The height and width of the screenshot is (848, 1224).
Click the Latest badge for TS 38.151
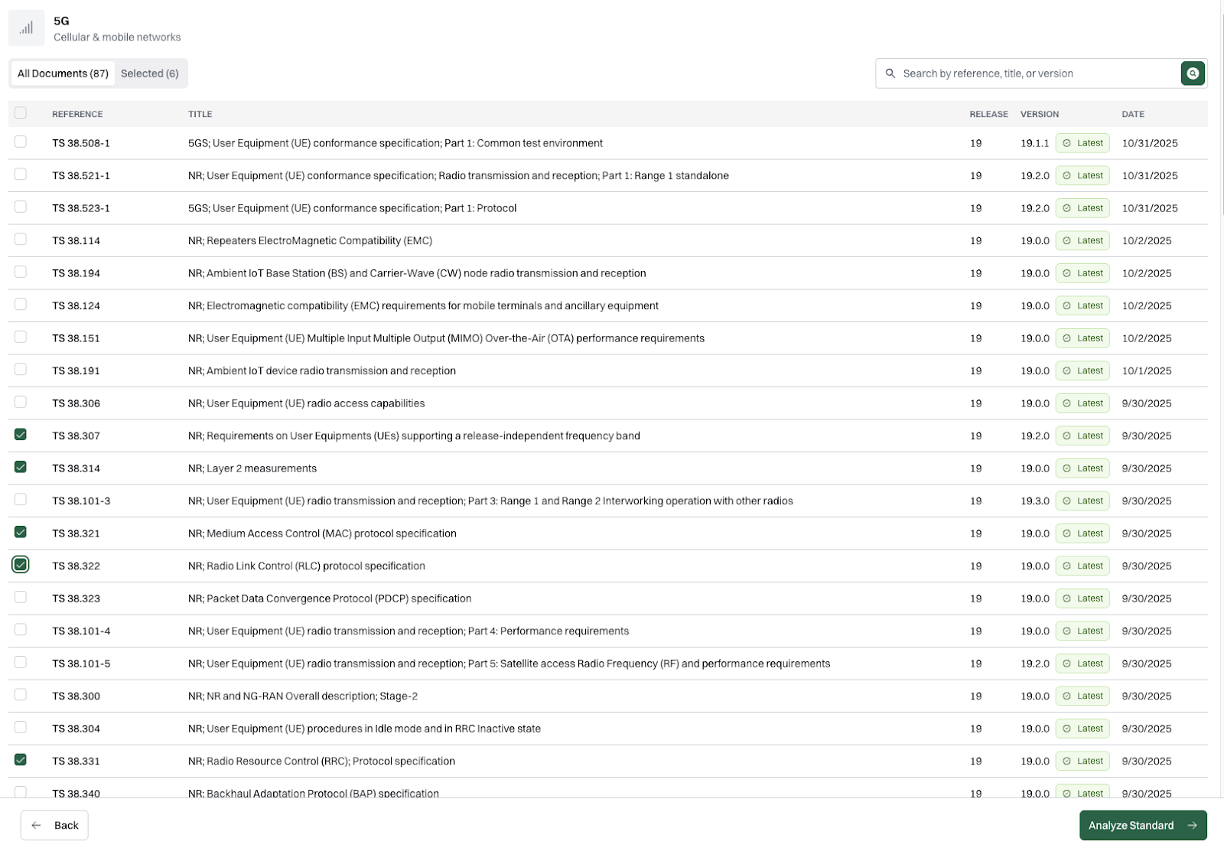[1082, 338]
